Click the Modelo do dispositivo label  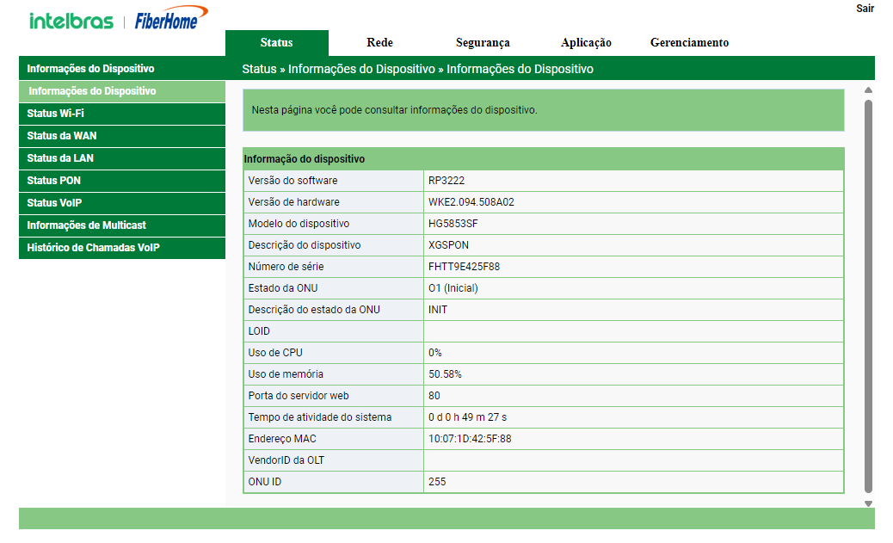coord(299,224)
